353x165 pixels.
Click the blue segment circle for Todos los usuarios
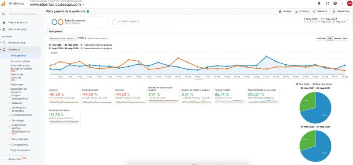[54, 22]
